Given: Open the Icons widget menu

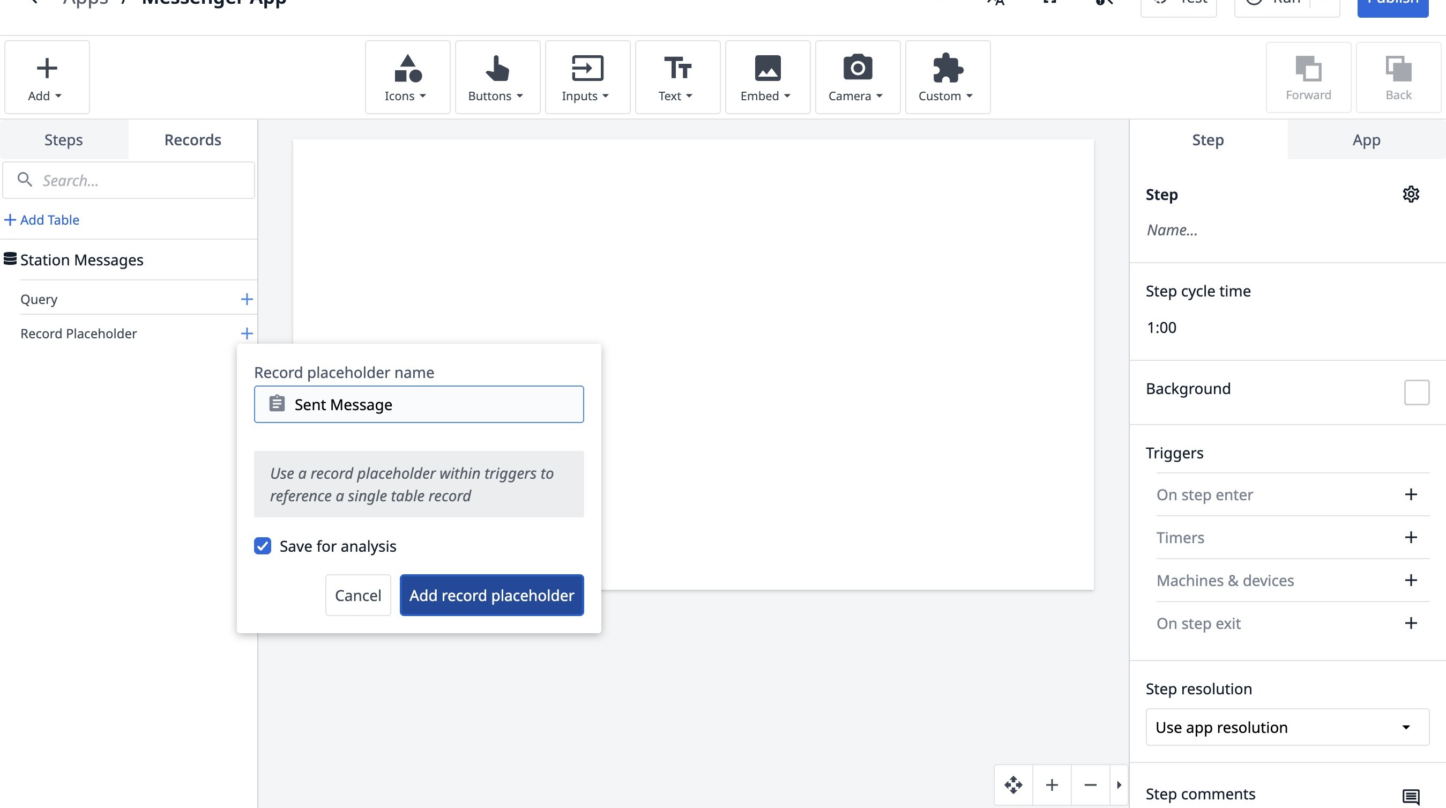Looking at the screenshot, I should click(x=407, y=78).
